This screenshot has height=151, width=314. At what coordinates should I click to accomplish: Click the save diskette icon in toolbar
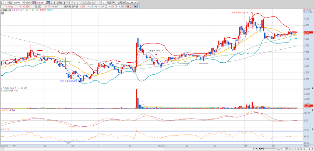coord(121,3)
